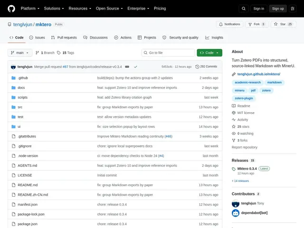
Task: Click the dependabot[bot] avatar
Action: (236, 213)
